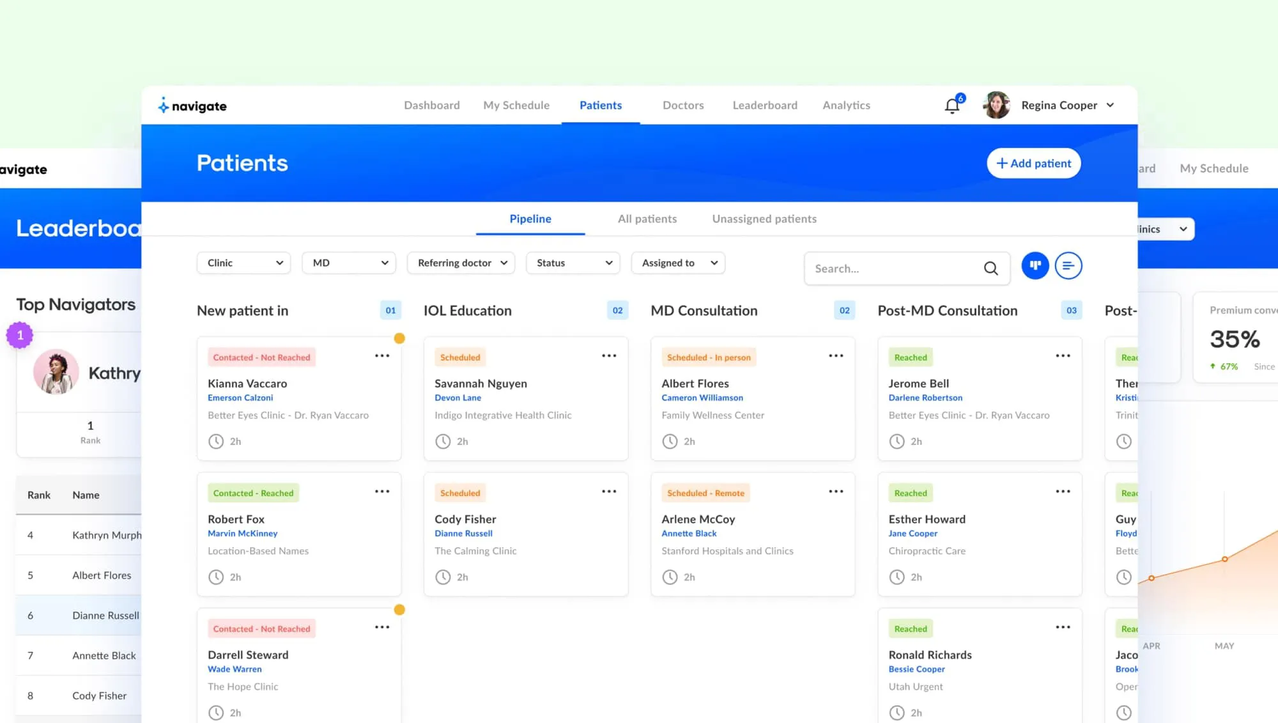Expand the Clinic filter dropdown

(x=243, y=263)
